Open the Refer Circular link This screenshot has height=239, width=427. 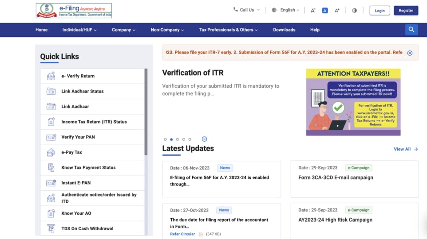click(x=182, y=234)
